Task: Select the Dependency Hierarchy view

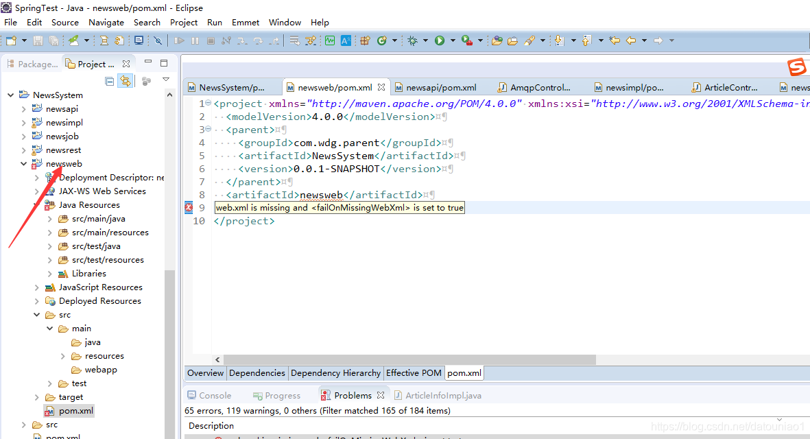Action: tap(335, 372)
